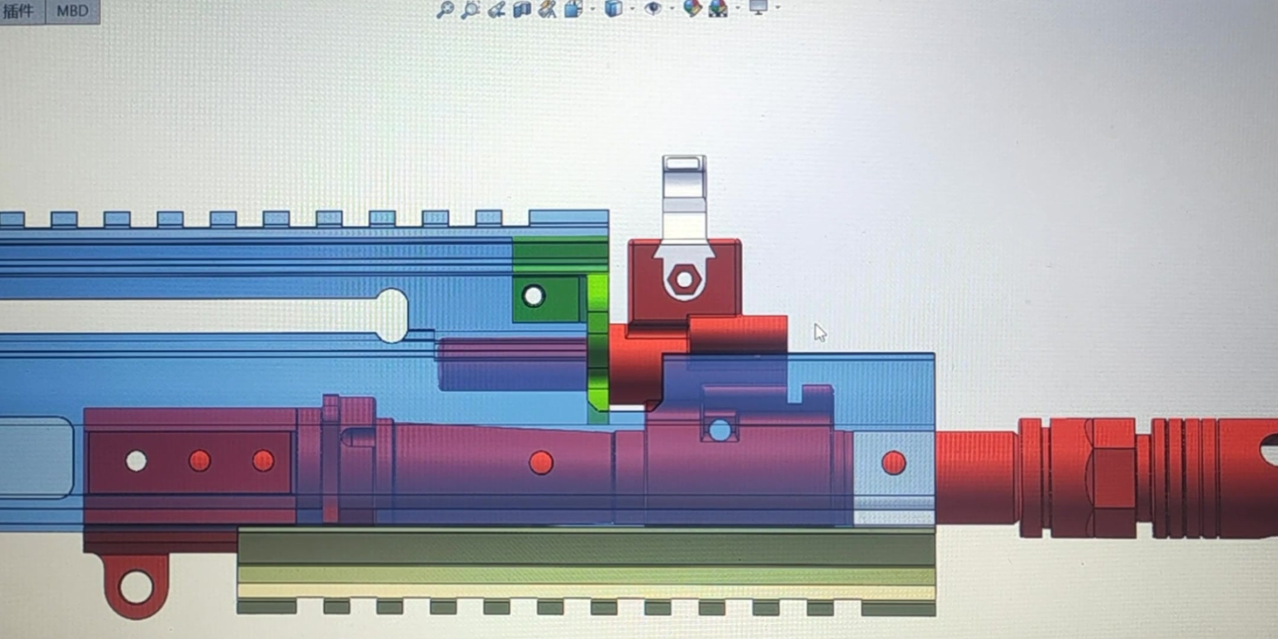Click the Zoom to Fit magnifier icon
This screenshot has height=639, width=1278.
click(445, 9)
